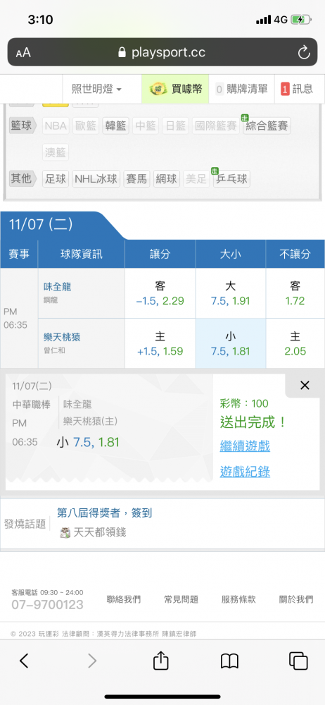Select the 大 7.5, 1.91 bet cell

[x=230, y=293]
